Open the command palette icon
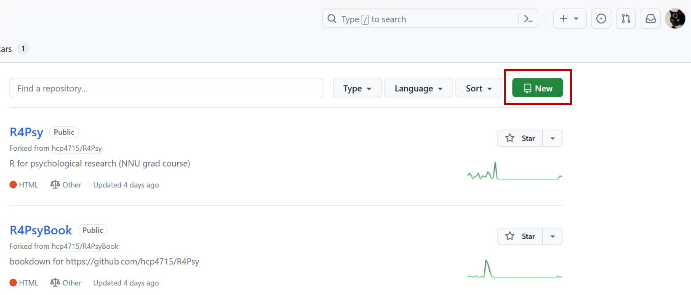The width and height of the screenshot is (691, 295). [528, 19]
